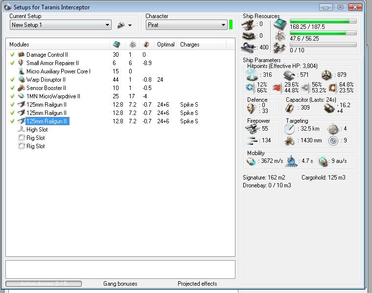Viewport: 372px width, 293px height.
Task: Click the hull structure icon showing 879
Action: (x=326, y=75)
